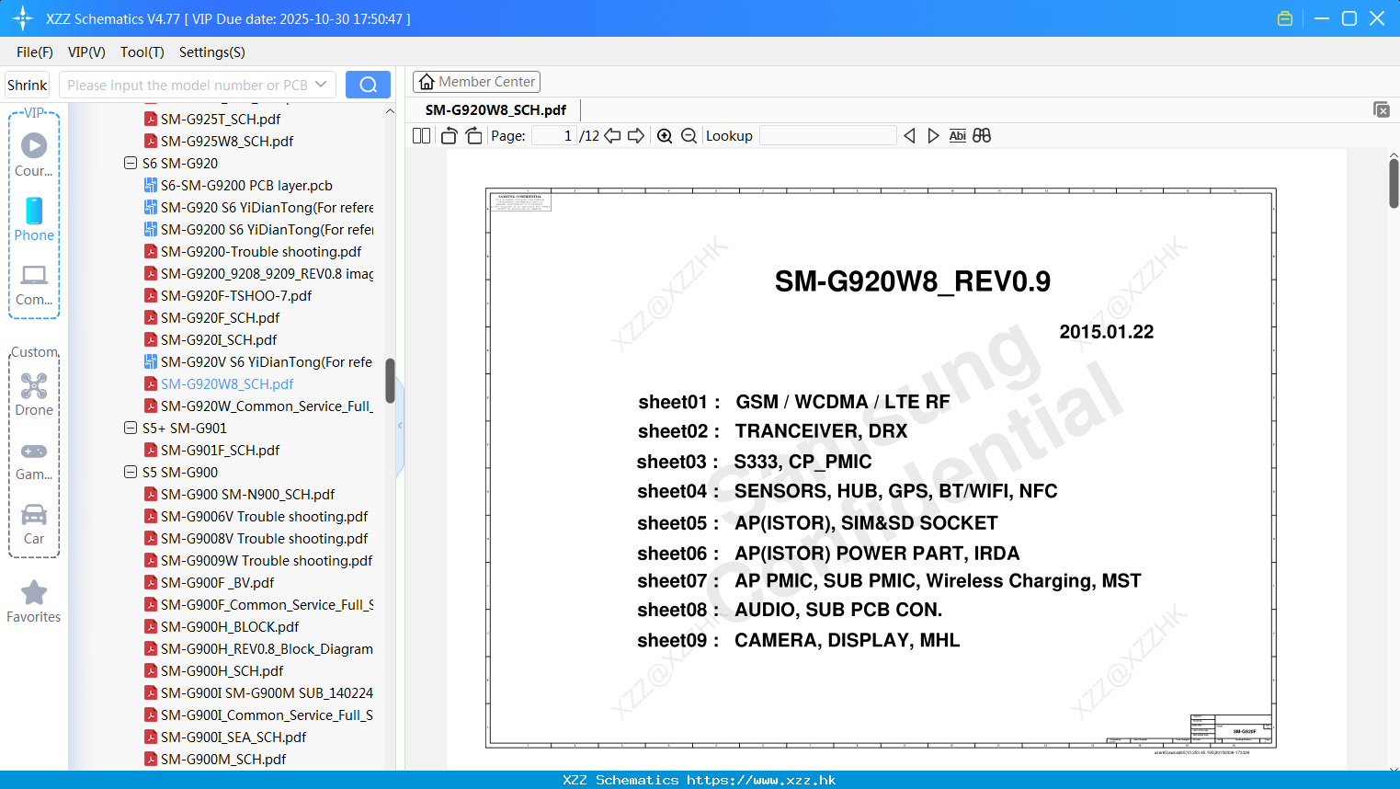Find next lookup match
This screenshot has width=1400, height=789.
pos(933,136)
